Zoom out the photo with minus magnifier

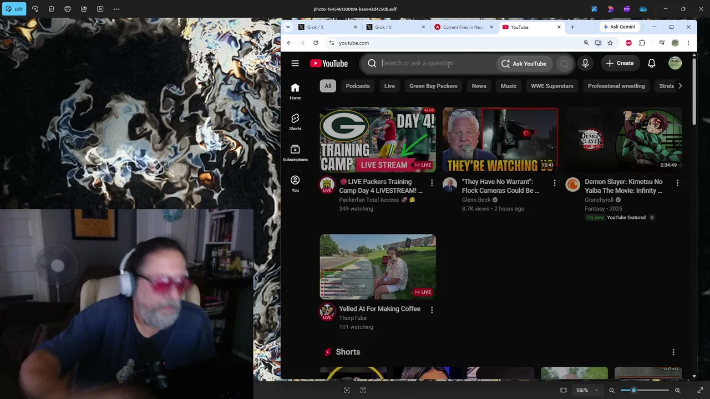tap(612, 390)
